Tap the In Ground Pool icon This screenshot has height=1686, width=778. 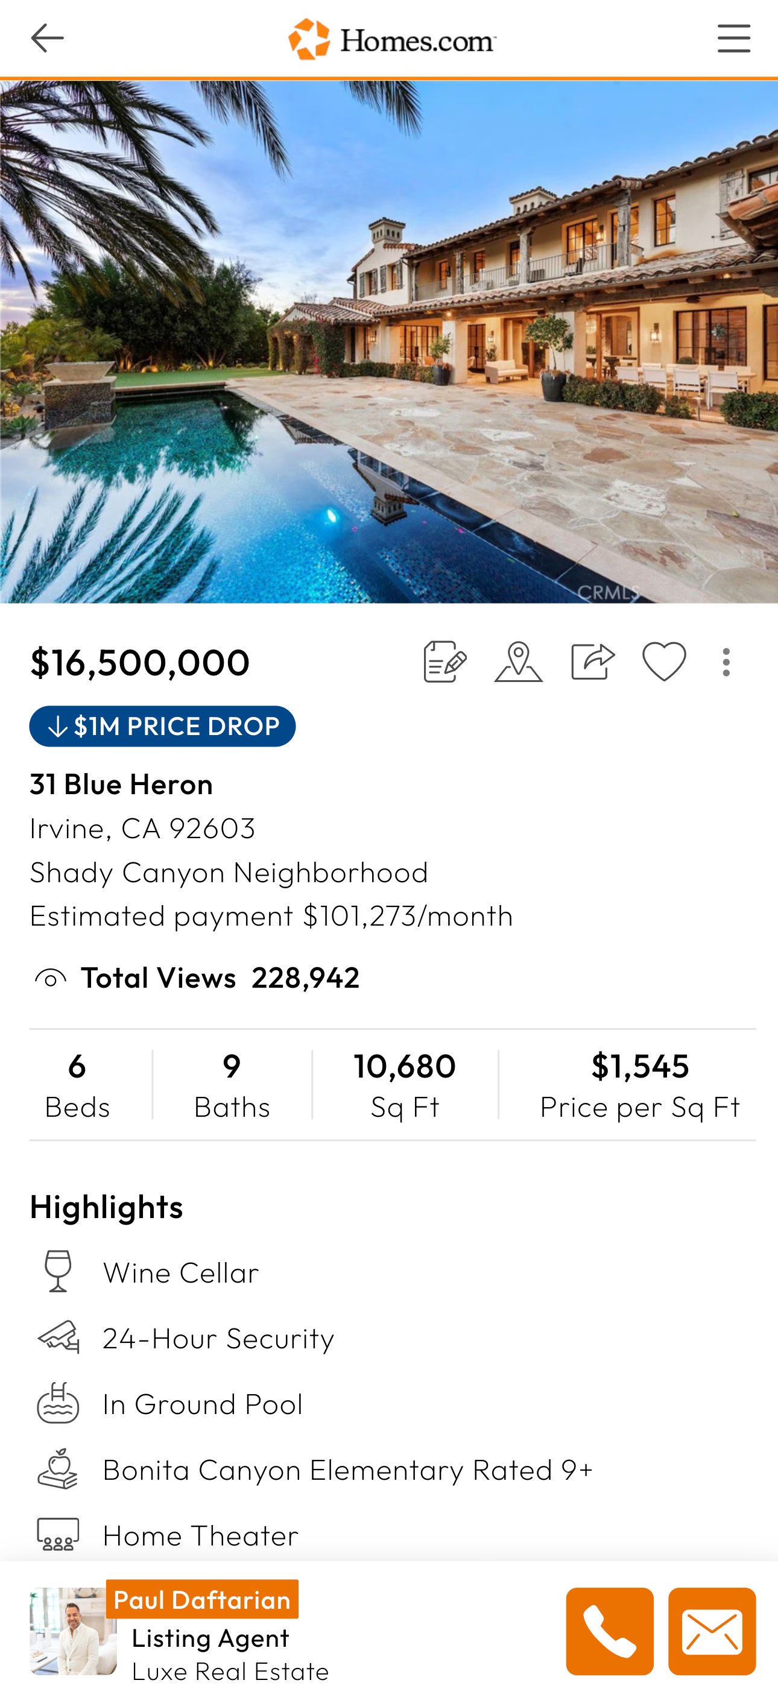[x=58, y=1403]
